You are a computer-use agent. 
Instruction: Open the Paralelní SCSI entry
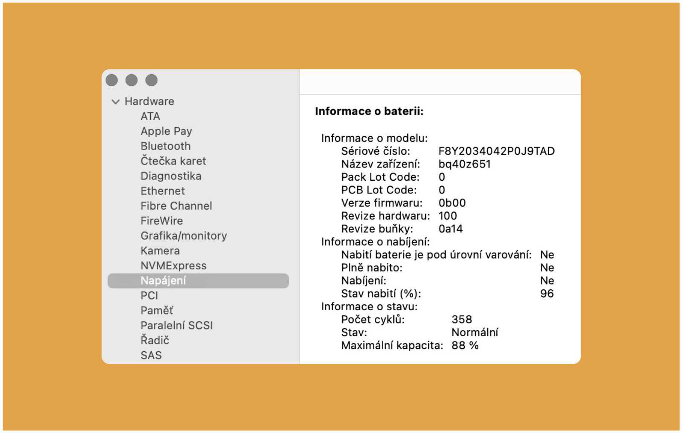coord(177,326)
